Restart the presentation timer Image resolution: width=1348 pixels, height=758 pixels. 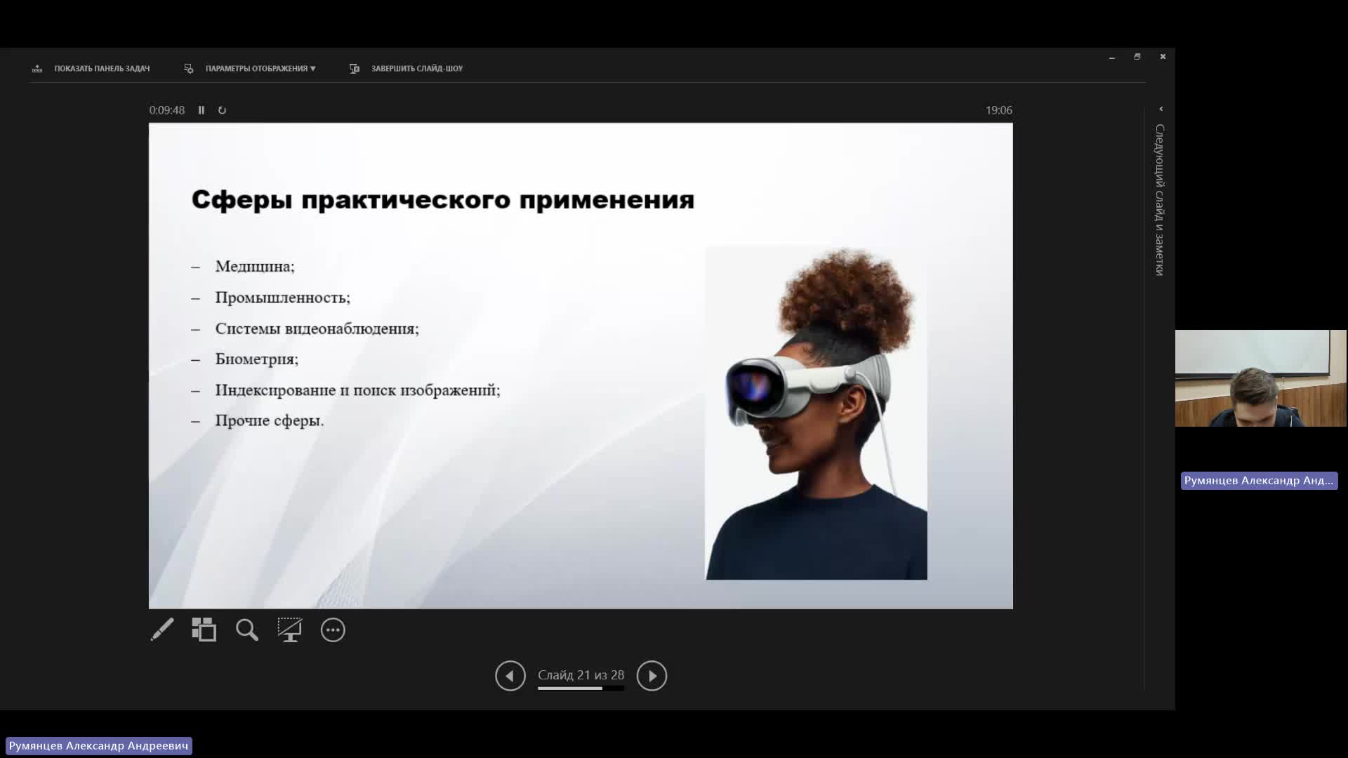(x=222, y=110)
